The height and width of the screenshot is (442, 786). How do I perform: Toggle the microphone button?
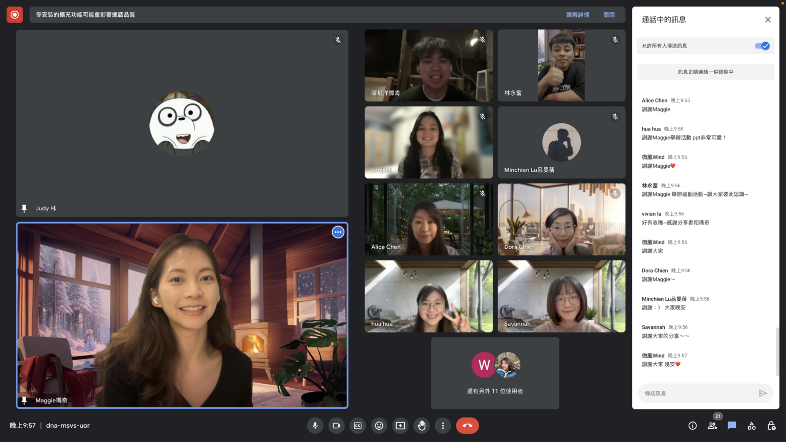tap(315, 426)
